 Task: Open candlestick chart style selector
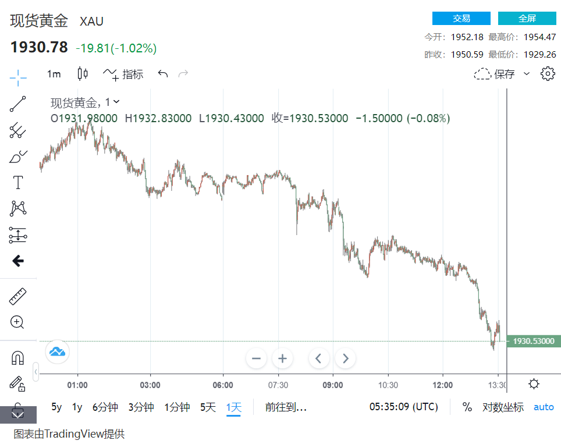[83, 74]
